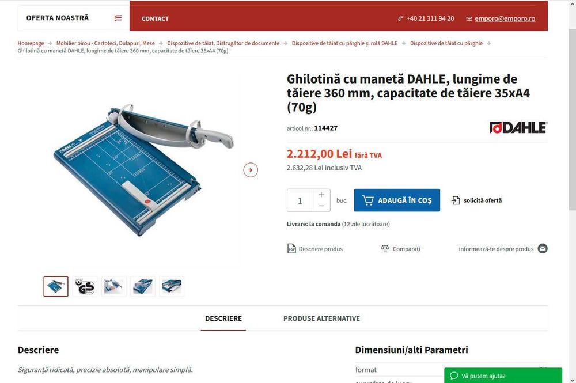Click the envelope icon next to emporo@emporo.ro
Image resolution: width=576 pixels, height=383 pixels.
point(469,19)
